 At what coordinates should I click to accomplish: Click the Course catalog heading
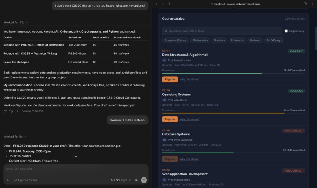click(173, 18)
